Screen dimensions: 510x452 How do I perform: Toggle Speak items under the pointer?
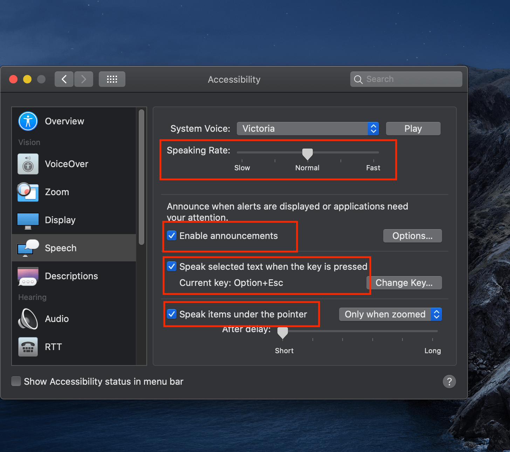tap(171, 314)
